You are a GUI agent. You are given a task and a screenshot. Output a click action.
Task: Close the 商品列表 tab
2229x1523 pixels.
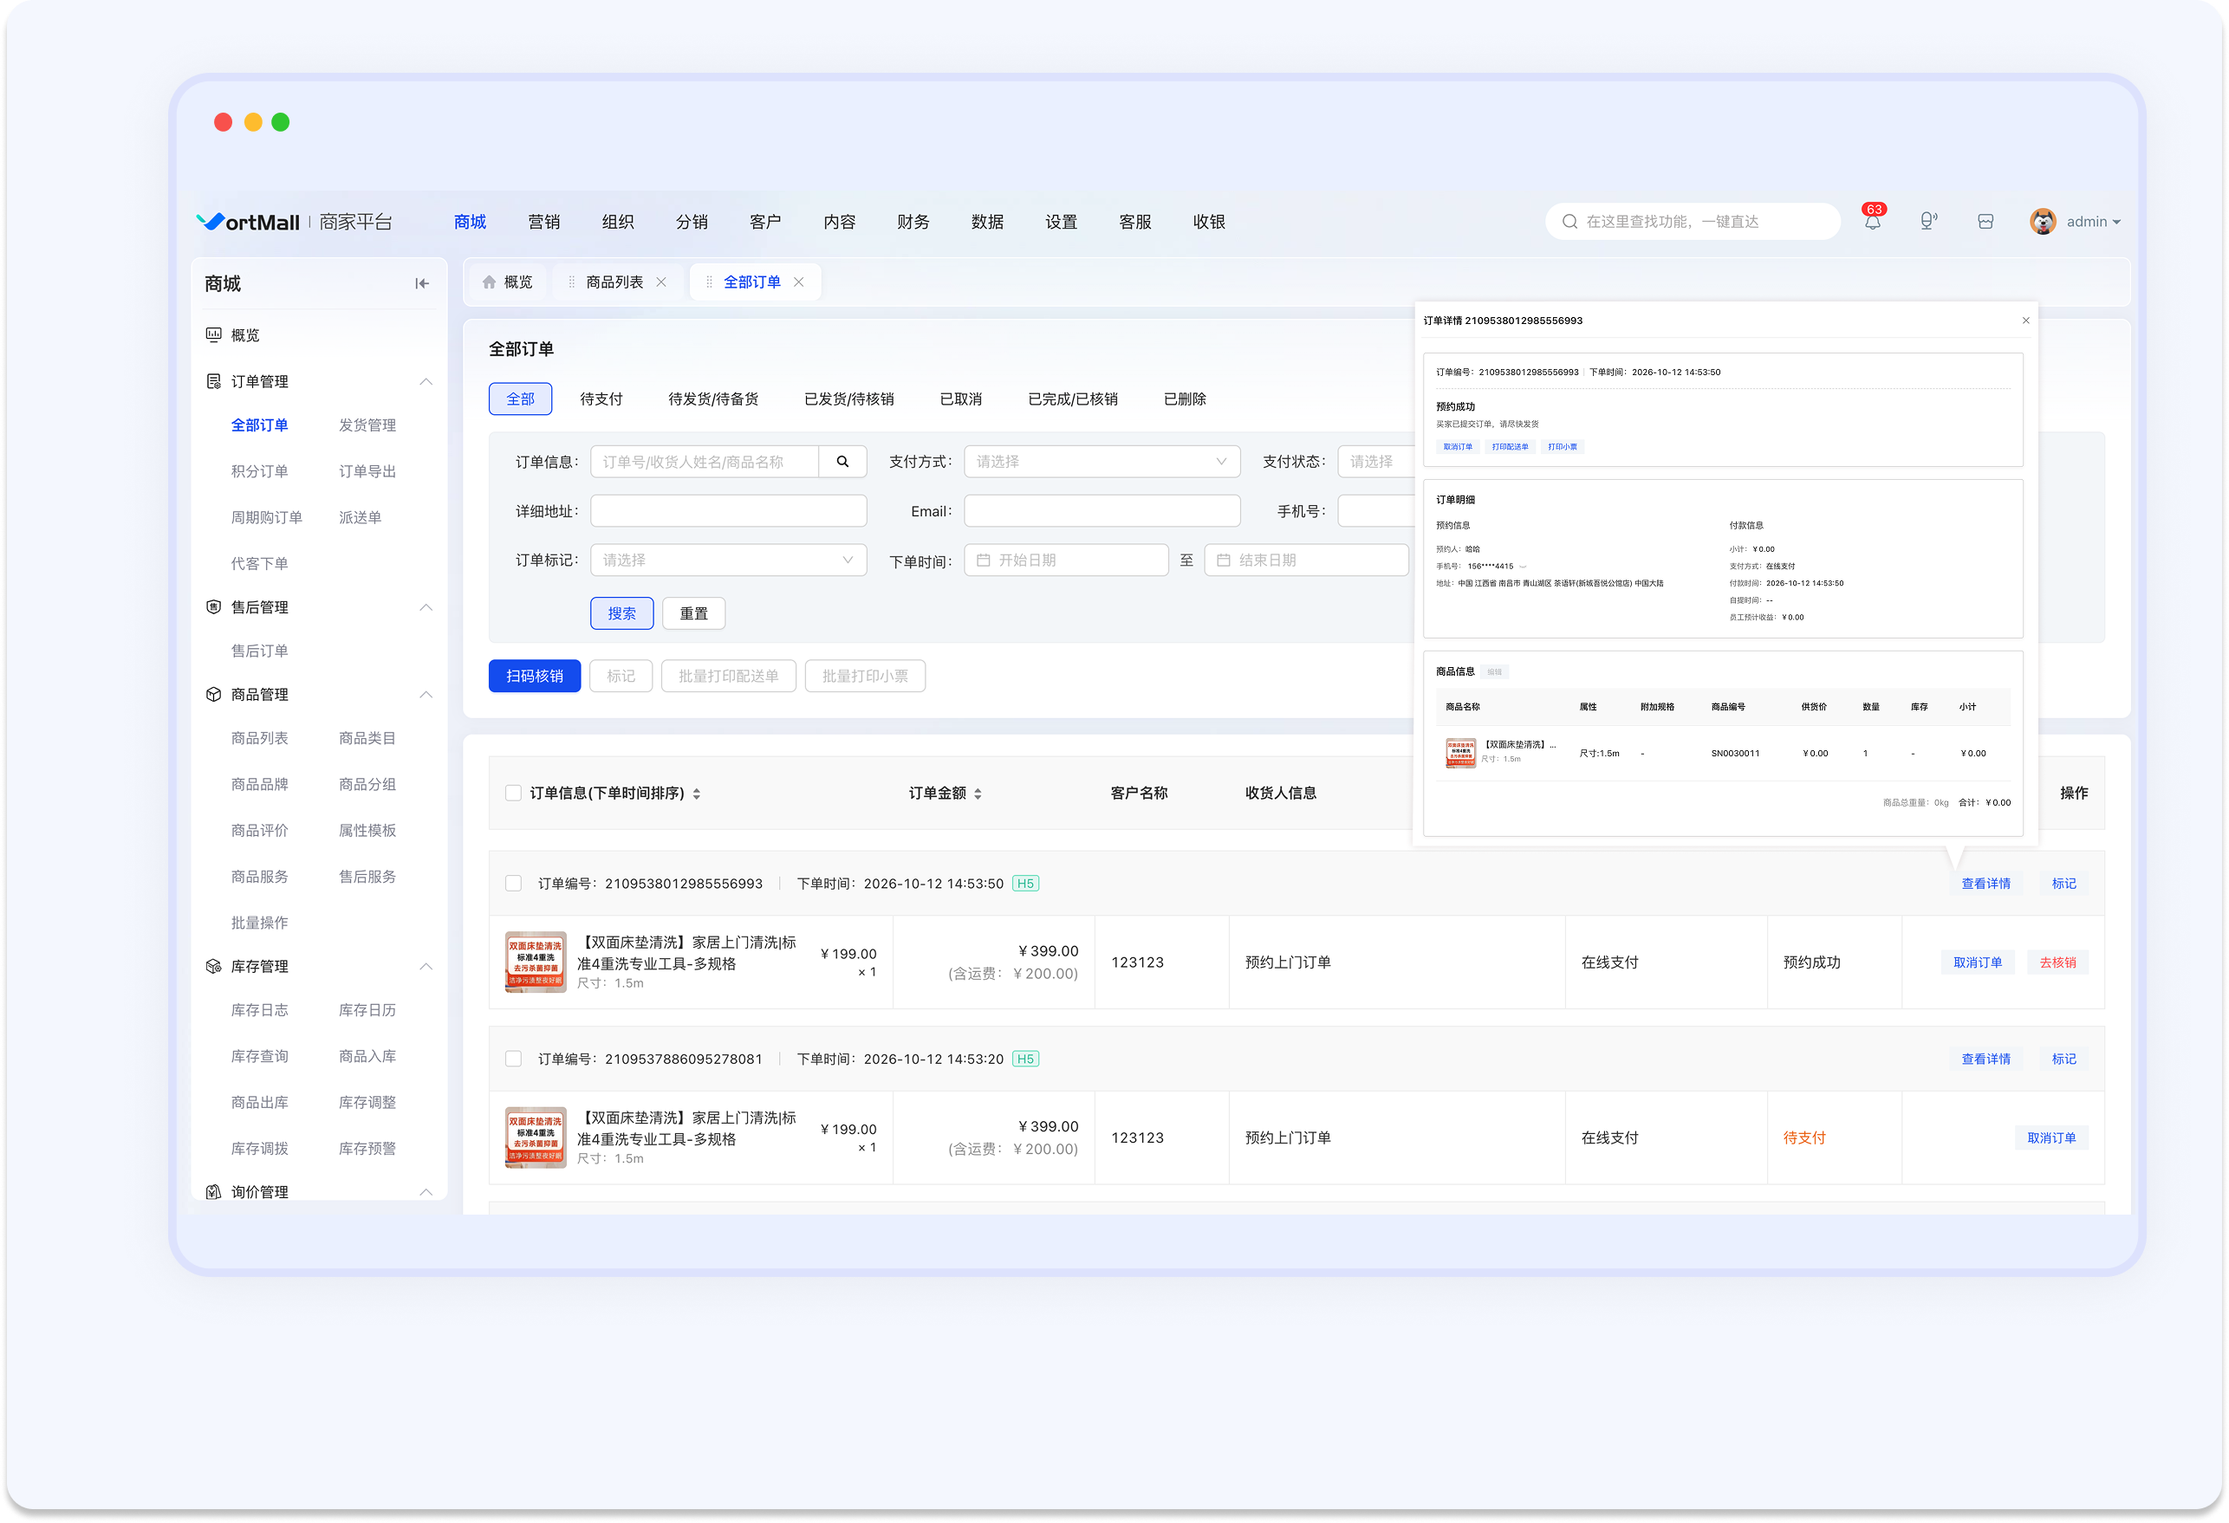pos(661,282)
